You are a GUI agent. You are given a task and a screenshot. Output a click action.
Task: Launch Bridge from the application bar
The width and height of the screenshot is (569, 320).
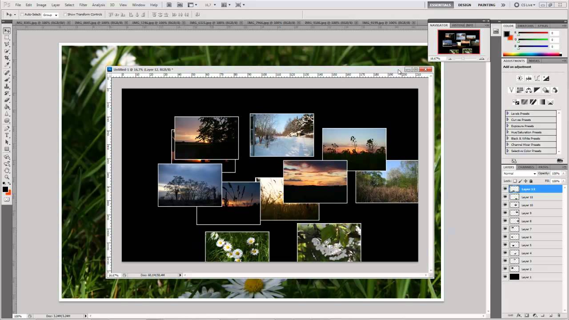[x=169, y=5]
